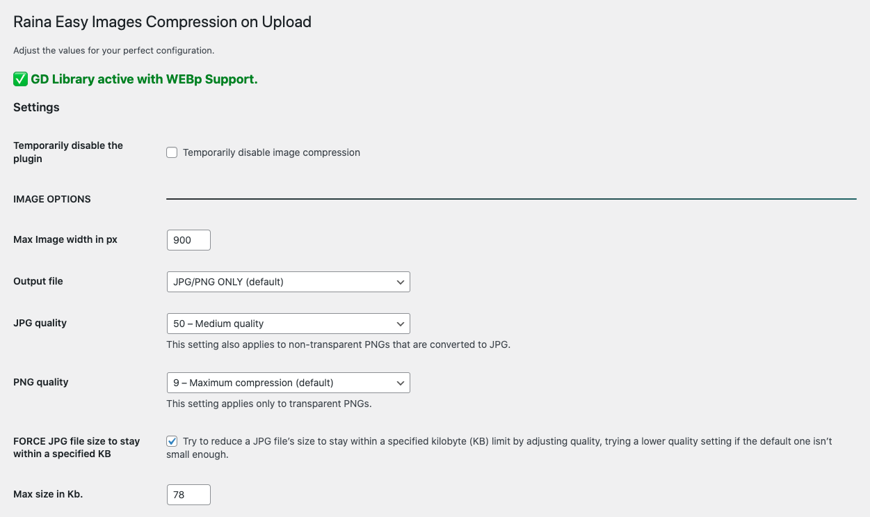Click the "Temporarily disable the plugin" row label
This screenshot has height=517, width=870.
(x=68, y=152)
